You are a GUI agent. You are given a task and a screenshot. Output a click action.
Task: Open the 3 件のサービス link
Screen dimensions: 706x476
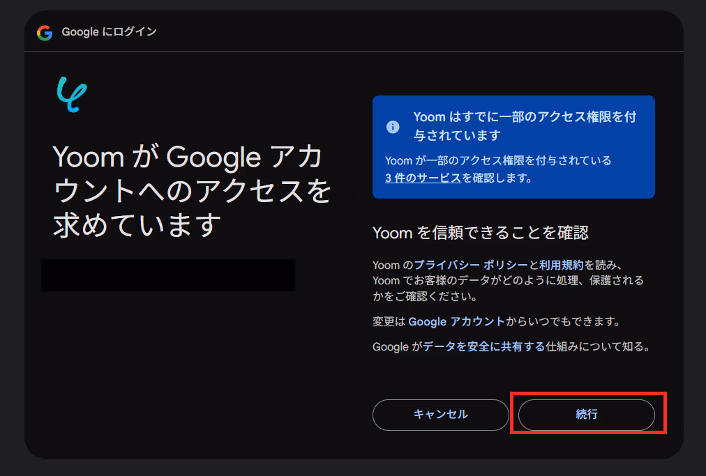[x=423, y=178]
